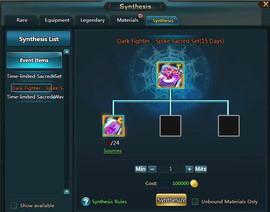The height and width of the screenshot is (212, 270).
Task: Open the Sources link
Action: [113, 151]
